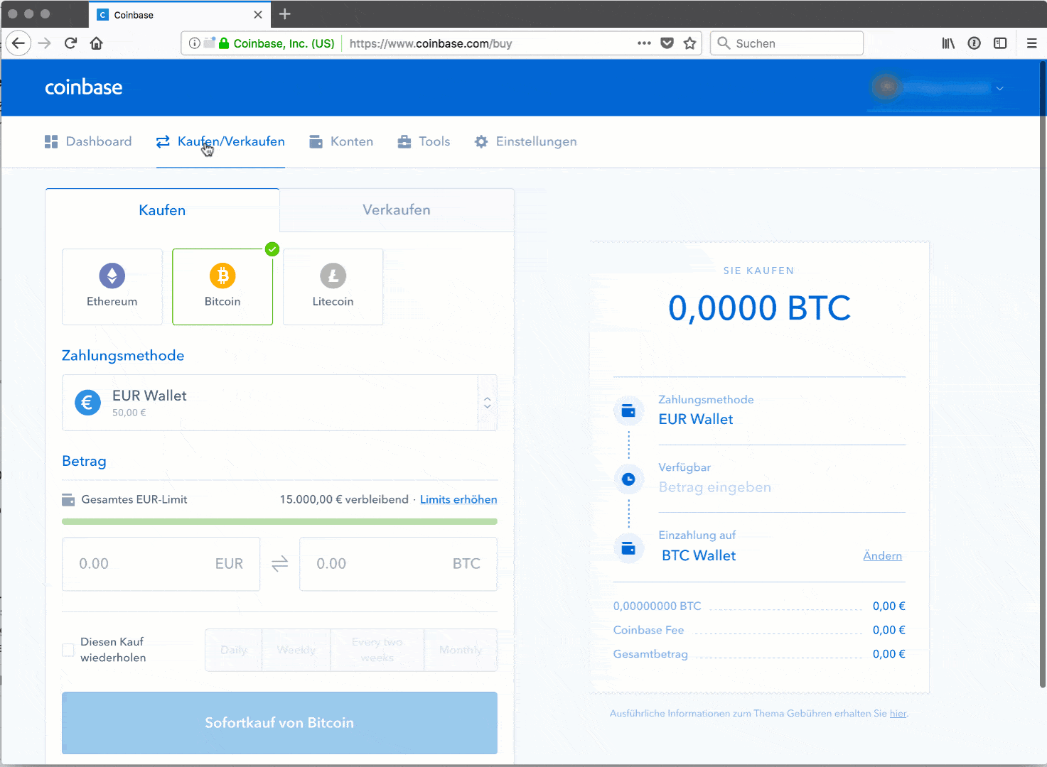Viewport: 1047px width, 767px height.
Task: Choose Monthly repeat frequency
Action: 461,650
